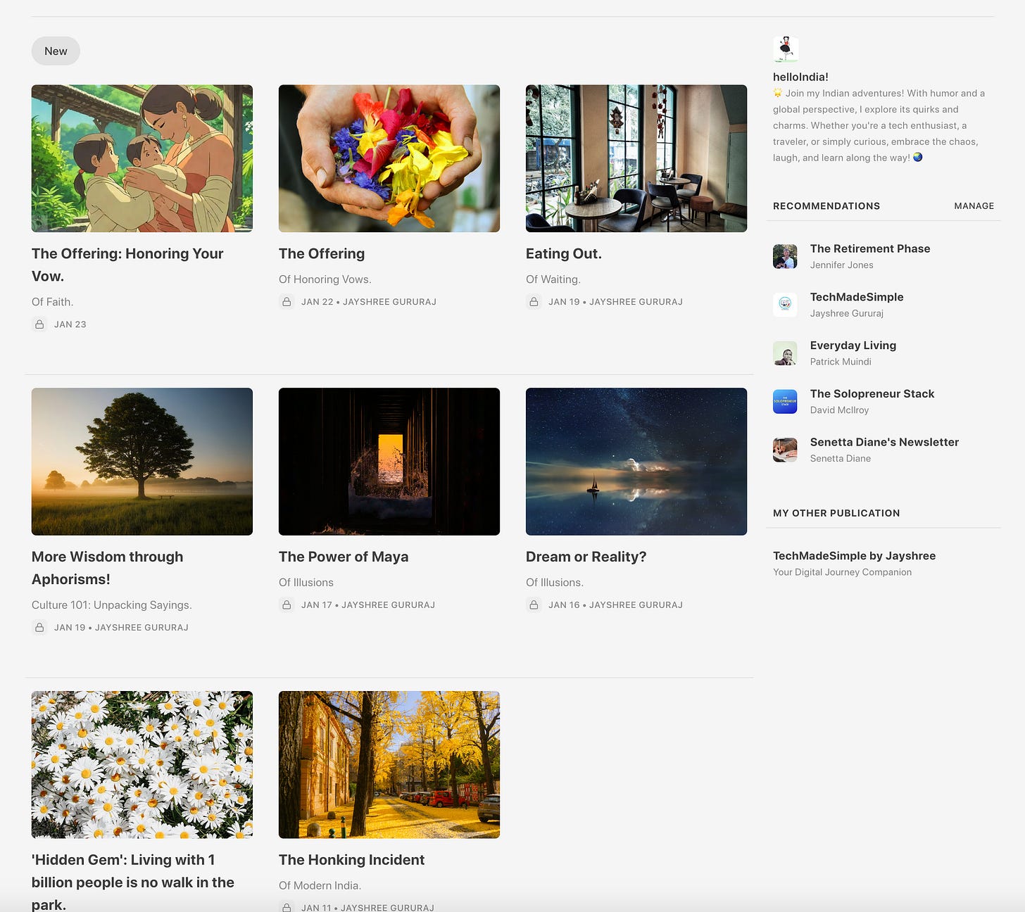Viewport: 1025px width, 912px height.
Task: Click the helloIndia publication avatar icon
Action: pos(784,49)
